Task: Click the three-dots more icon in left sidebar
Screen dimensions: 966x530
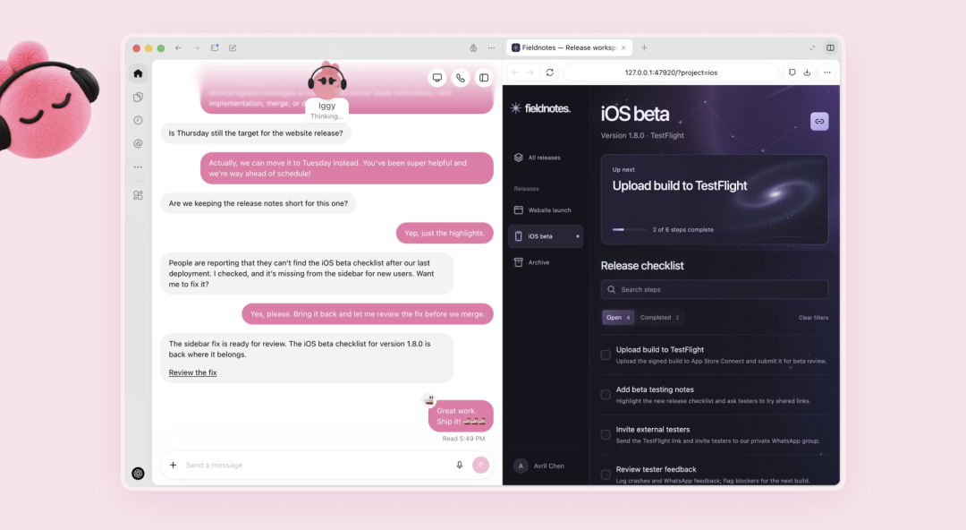Action: [x=138, y=167]
